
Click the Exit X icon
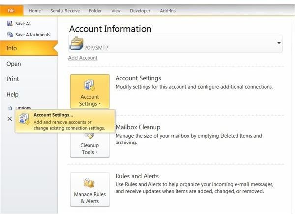click(x=10, y=119)
